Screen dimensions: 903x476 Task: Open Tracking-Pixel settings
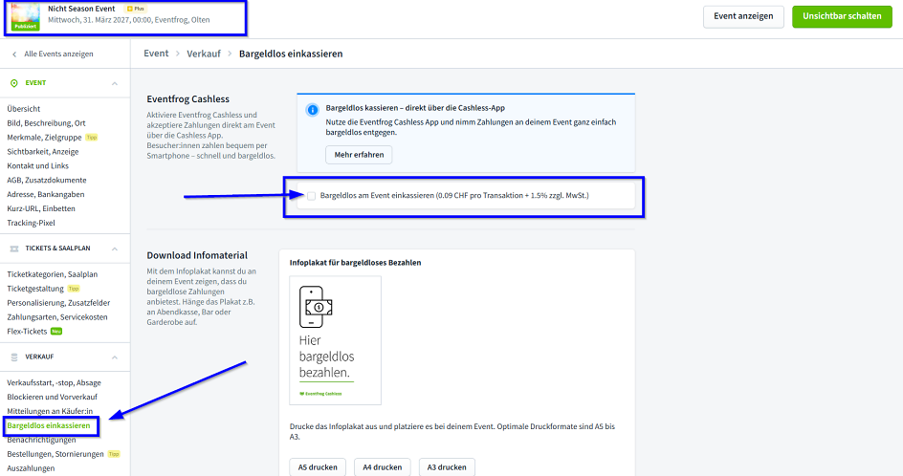(x=32, y=223)
